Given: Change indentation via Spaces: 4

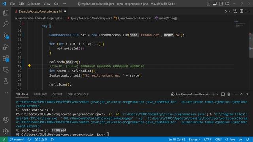Looking at the screenshot, I should pos(194,139).
